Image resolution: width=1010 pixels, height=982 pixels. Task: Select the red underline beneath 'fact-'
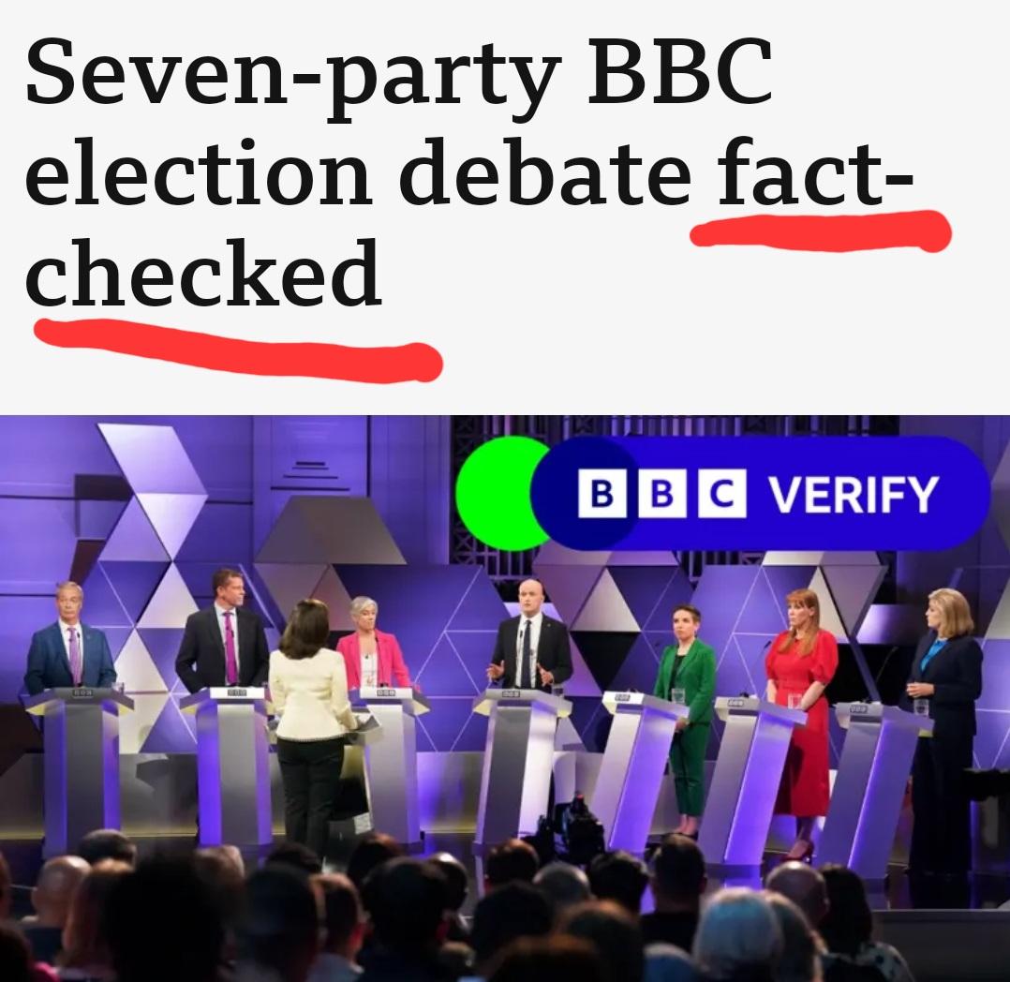click(x=821, y=230)
